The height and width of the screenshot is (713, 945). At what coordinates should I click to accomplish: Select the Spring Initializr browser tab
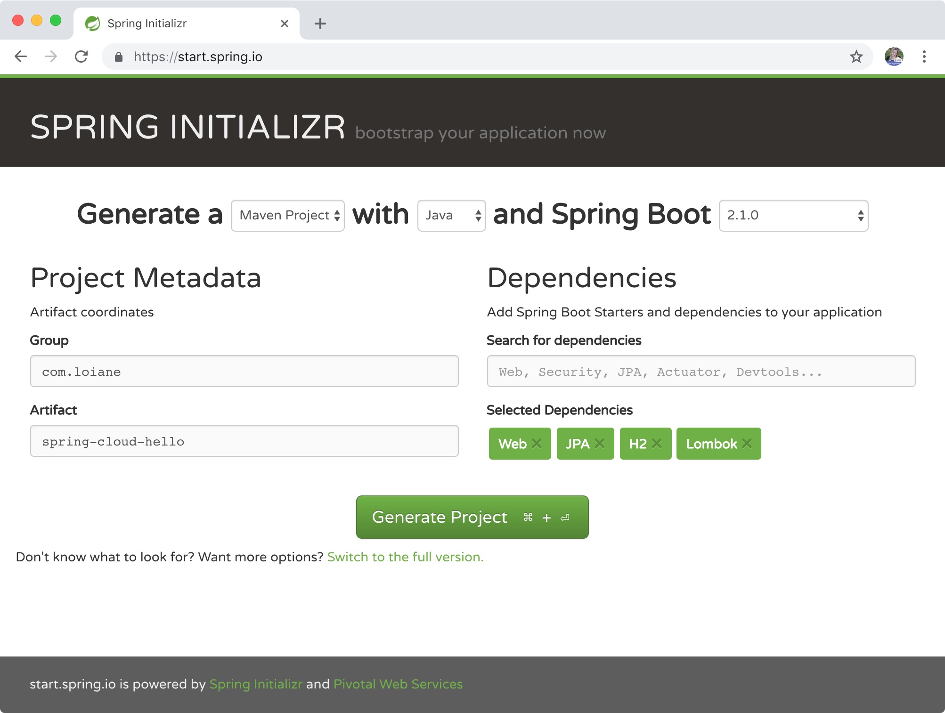click(187, 24)
